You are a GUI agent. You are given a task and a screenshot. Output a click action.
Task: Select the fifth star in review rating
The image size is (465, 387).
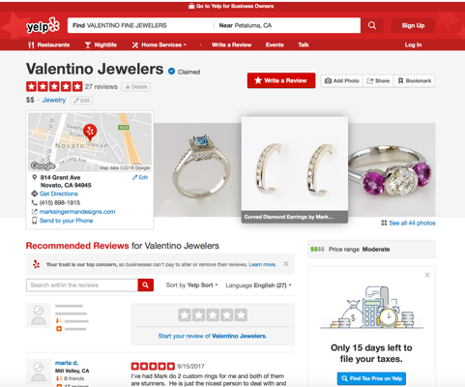click(241, 315)
